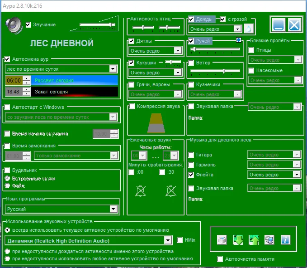Click the 18:48 sunset time field
Image resolution: width=307 pixels, height=268 pixels.
(x=13, y=92)
